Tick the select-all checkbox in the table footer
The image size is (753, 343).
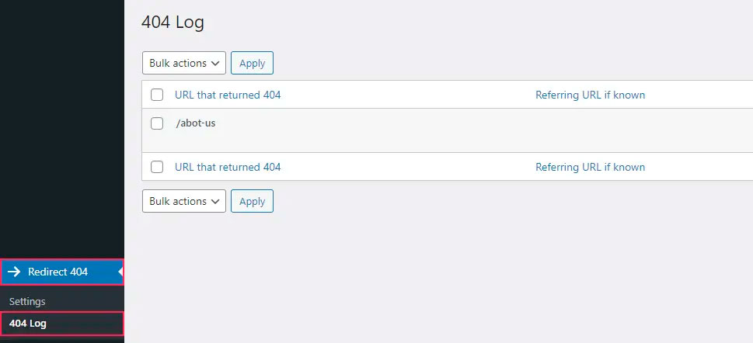[x=157, y=167]
